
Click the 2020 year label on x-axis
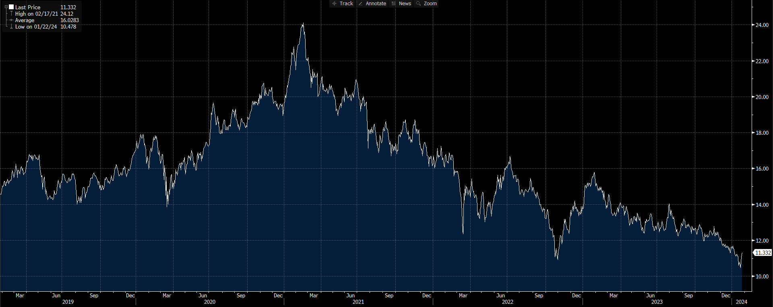click(210, 302)
